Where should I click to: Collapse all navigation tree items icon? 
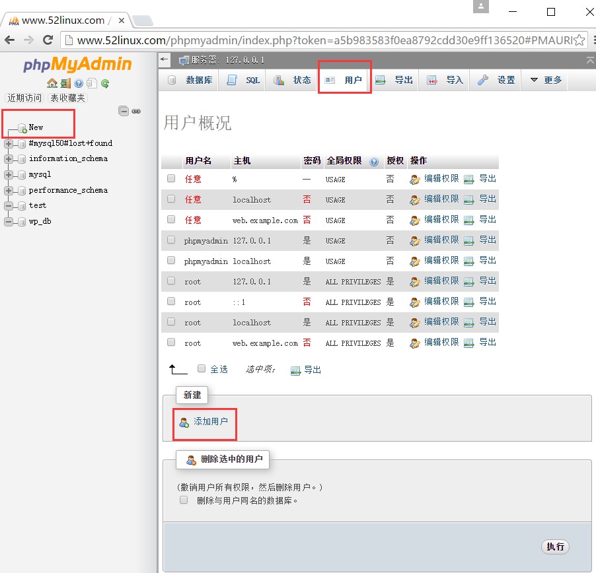pos(124,111)
